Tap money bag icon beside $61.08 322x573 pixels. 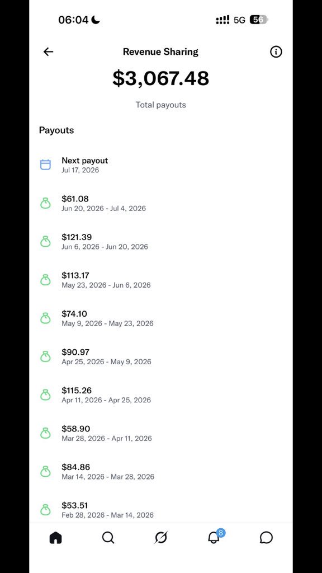(x=45, y=203)
